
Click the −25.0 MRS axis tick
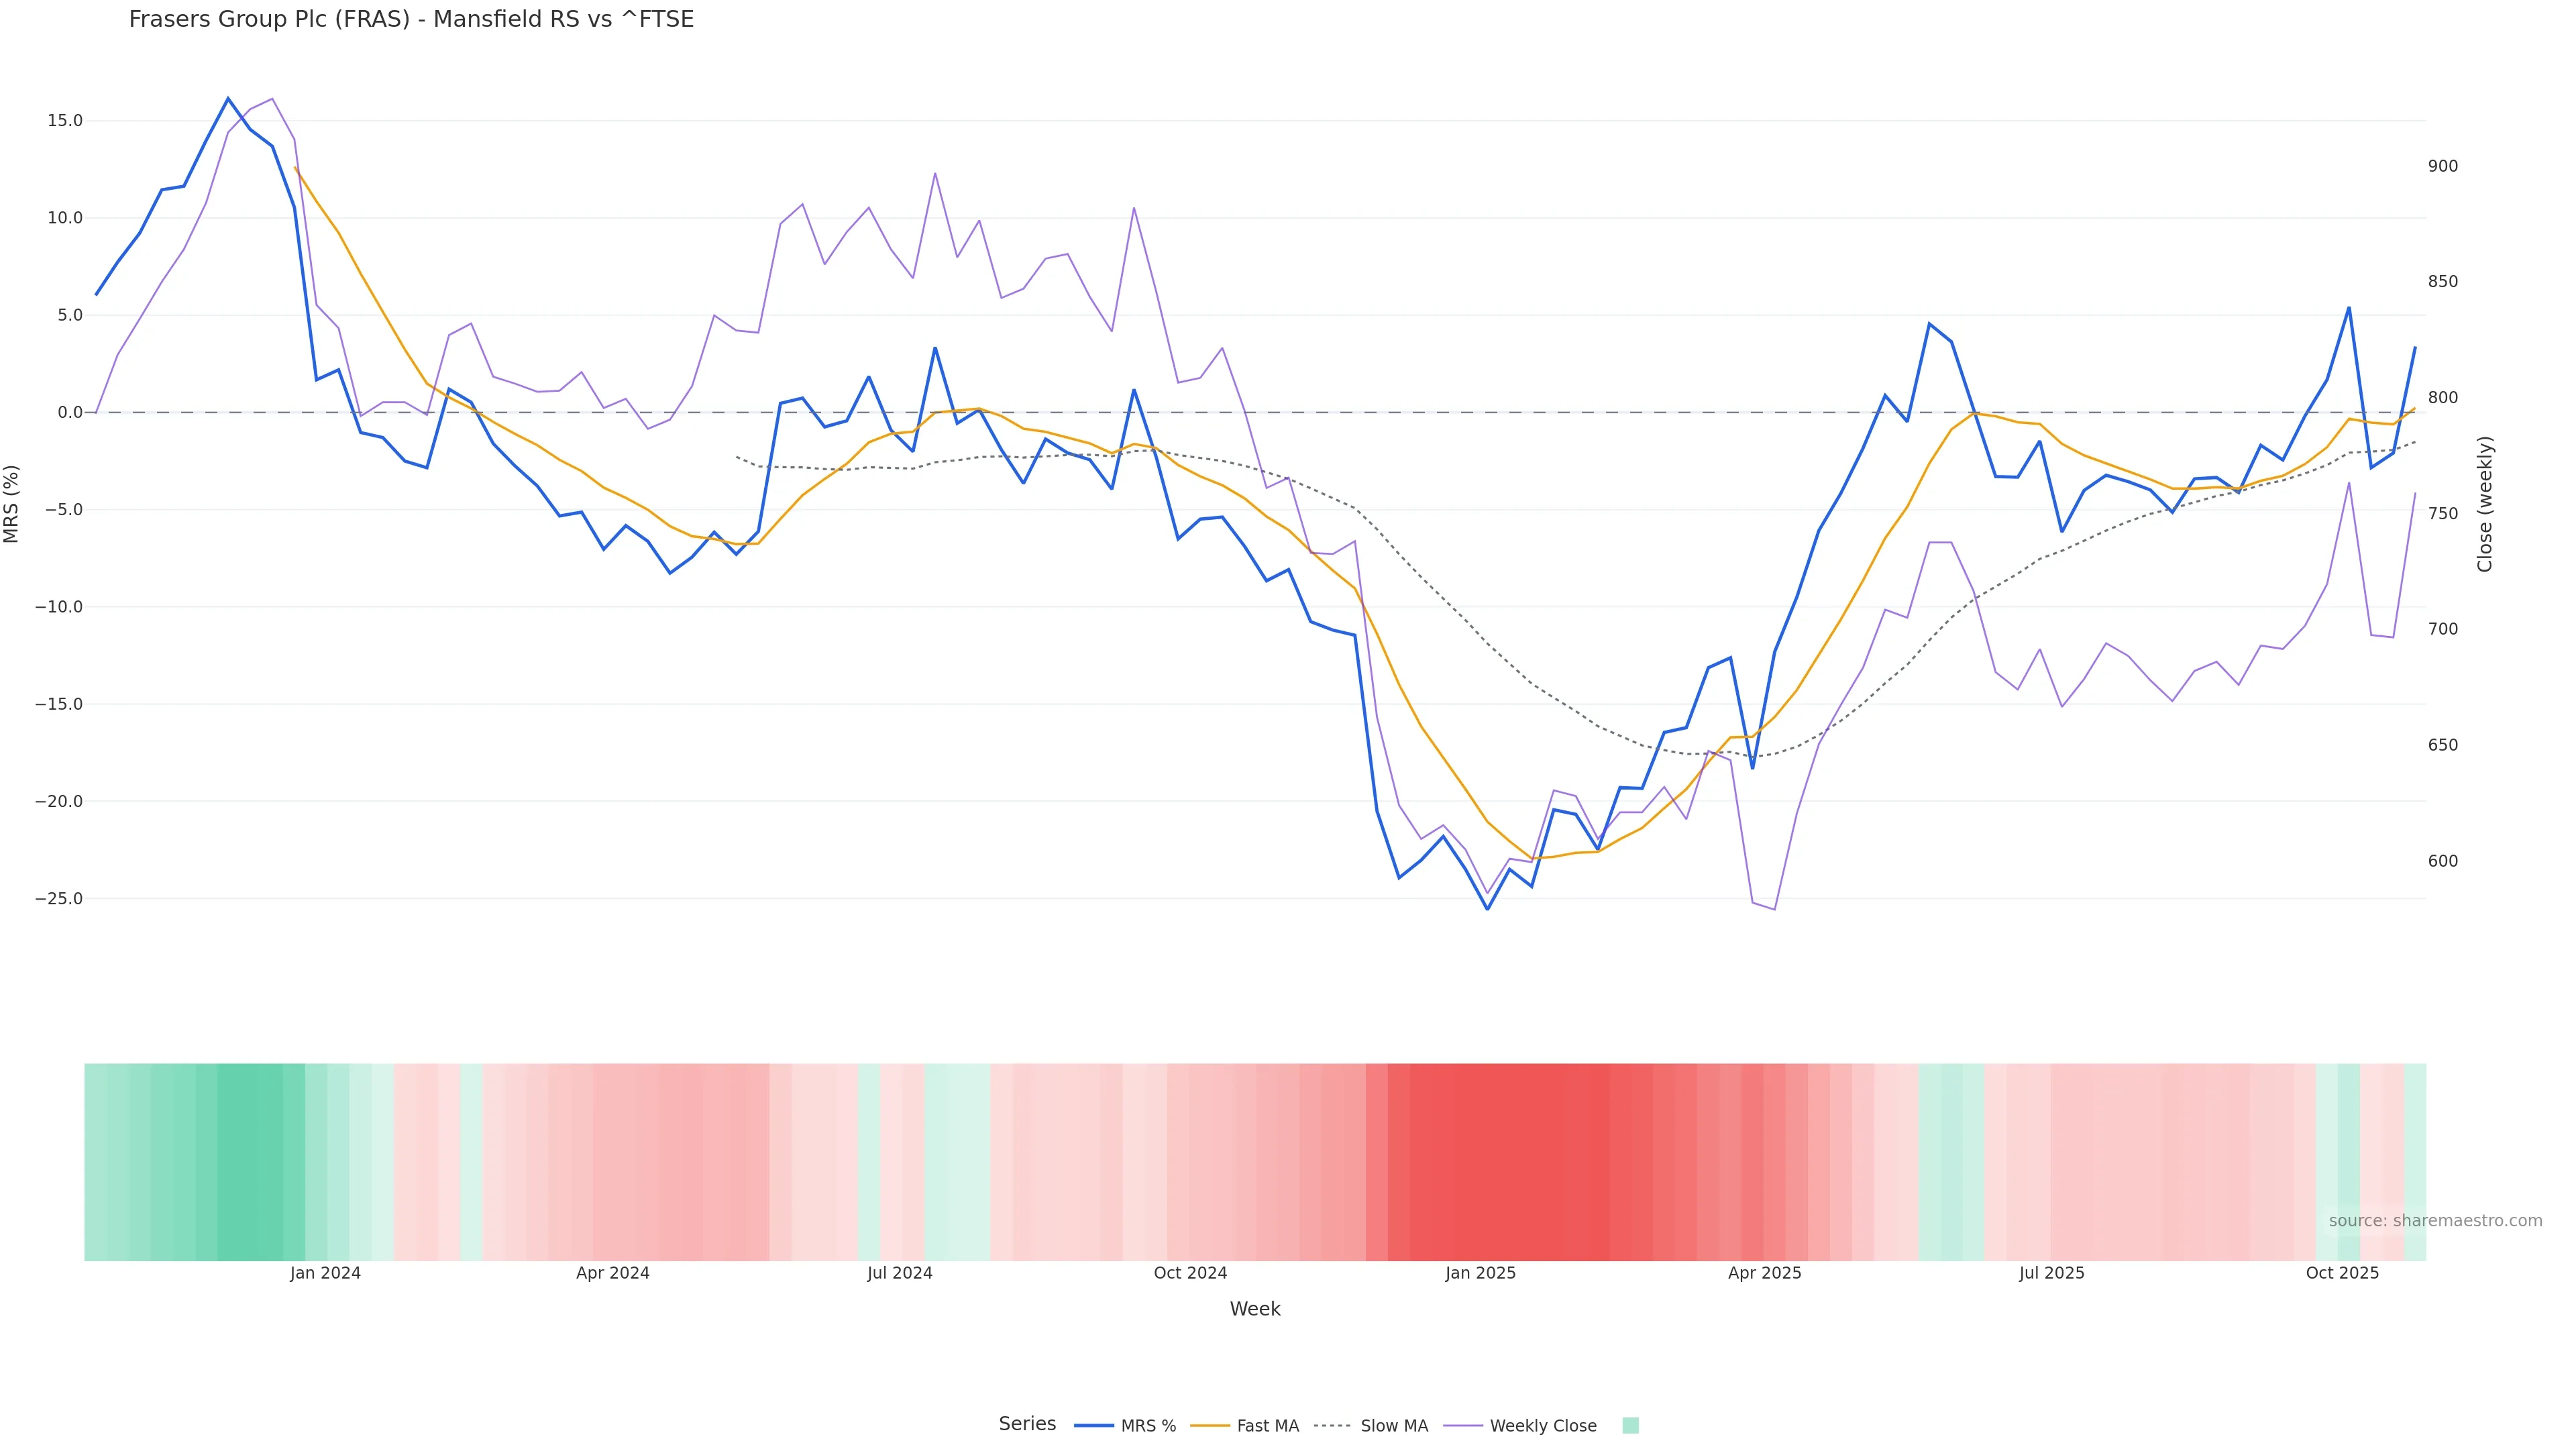(59, 899)
